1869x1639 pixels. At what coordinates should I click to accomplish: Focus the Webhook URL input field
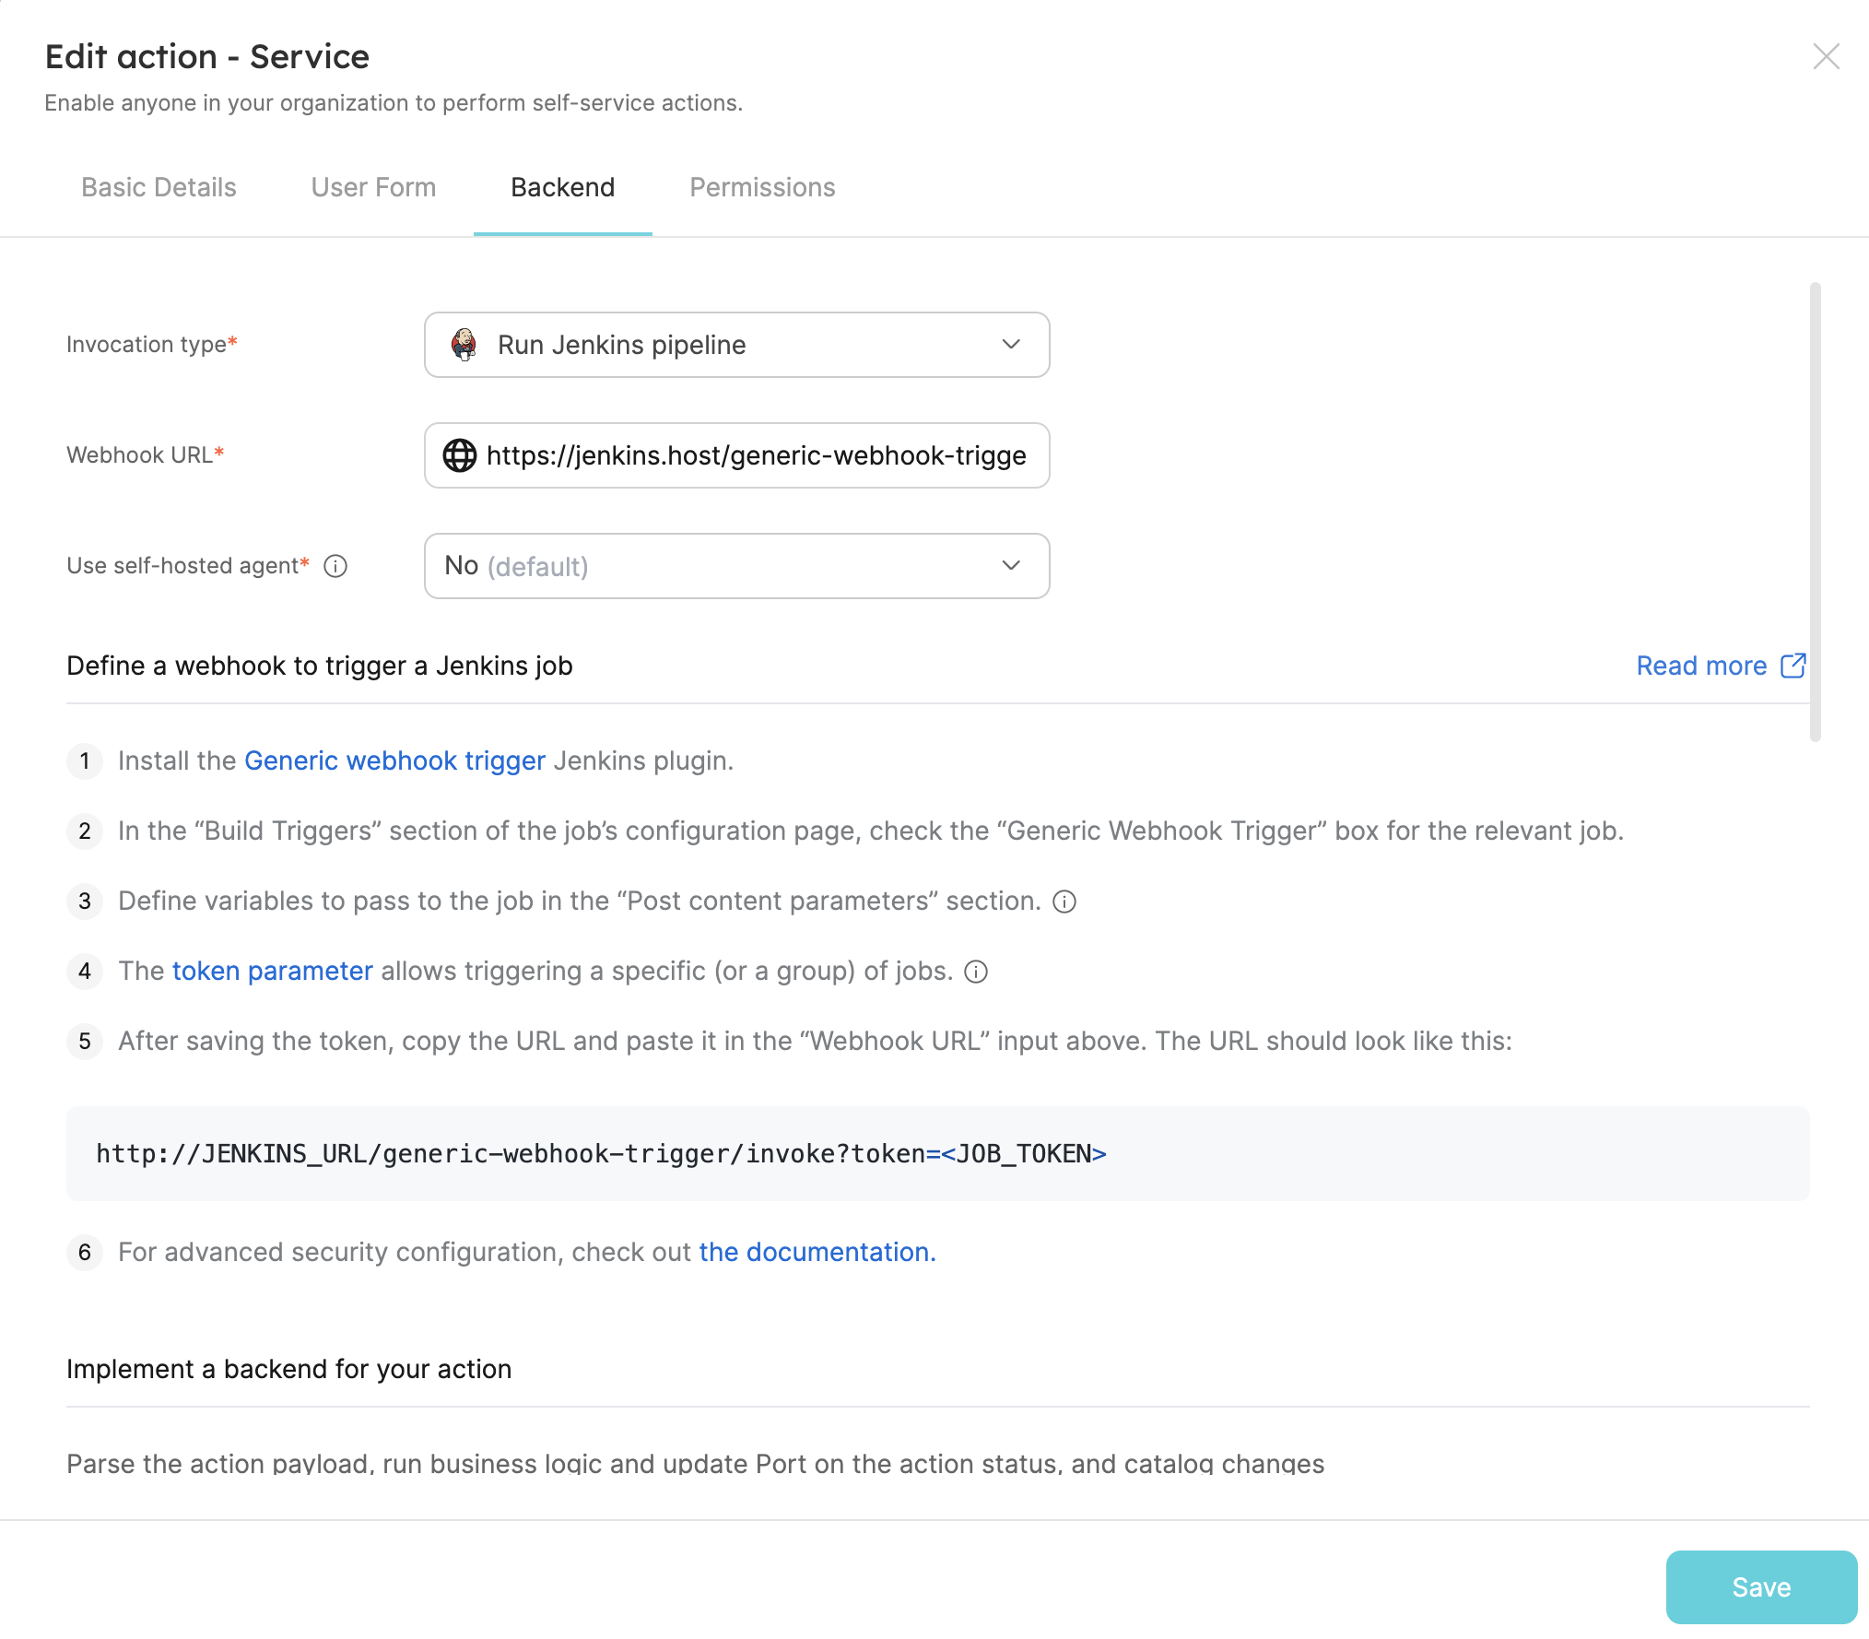tap(736, 455)
